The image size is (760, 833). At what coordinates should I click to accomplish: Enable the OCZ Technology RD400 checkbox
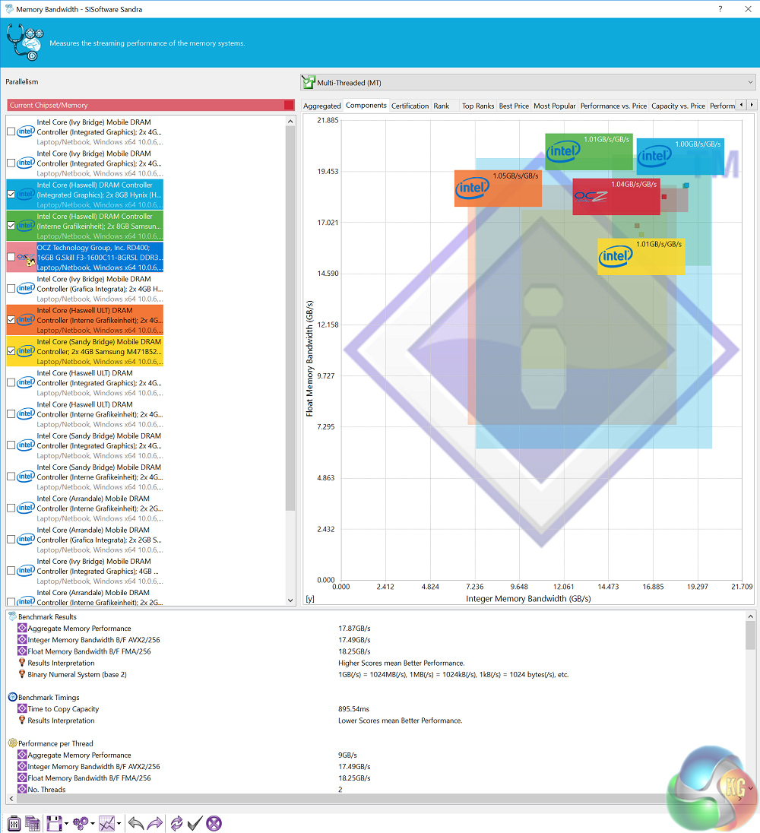click(x=11, y=257)
